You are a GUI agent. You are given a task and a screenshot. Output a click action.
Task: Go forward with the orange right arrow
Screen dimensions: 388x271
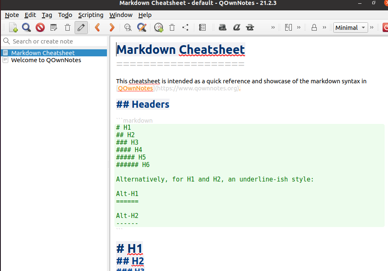pos(112,27)
